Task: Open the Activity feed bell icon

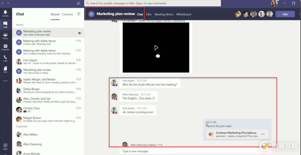Action: [5, 14]
